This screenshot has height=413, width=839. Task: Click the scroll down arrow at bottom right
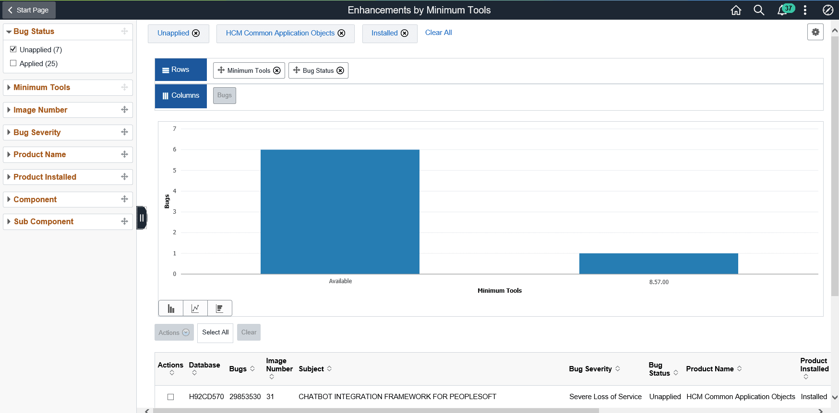pyautogui.click(x=835, y=397)
